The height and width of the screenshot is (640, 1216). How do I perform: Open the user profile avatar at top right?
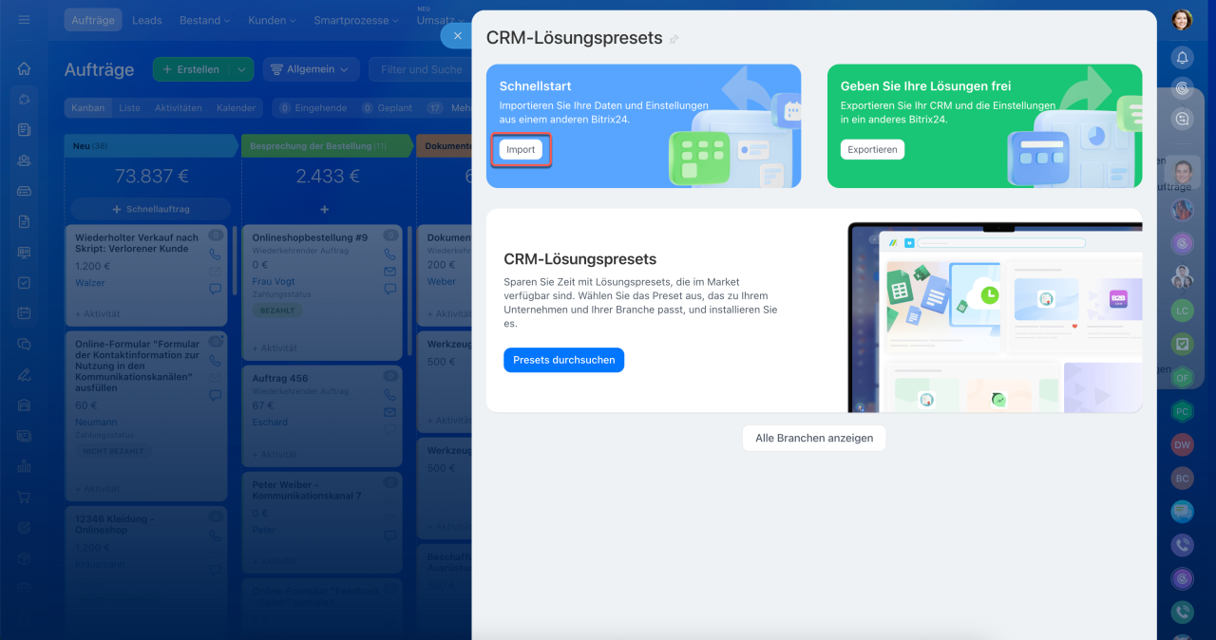pyautogui.click(x=1182, y=19)
